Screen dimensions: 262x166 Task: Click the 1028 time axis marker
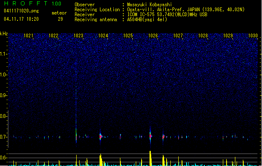tap(203, 36)
